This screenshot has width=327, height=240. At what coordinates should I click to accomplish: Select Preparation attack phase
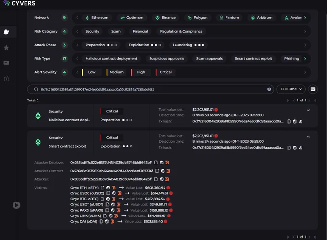coord(101,45)
